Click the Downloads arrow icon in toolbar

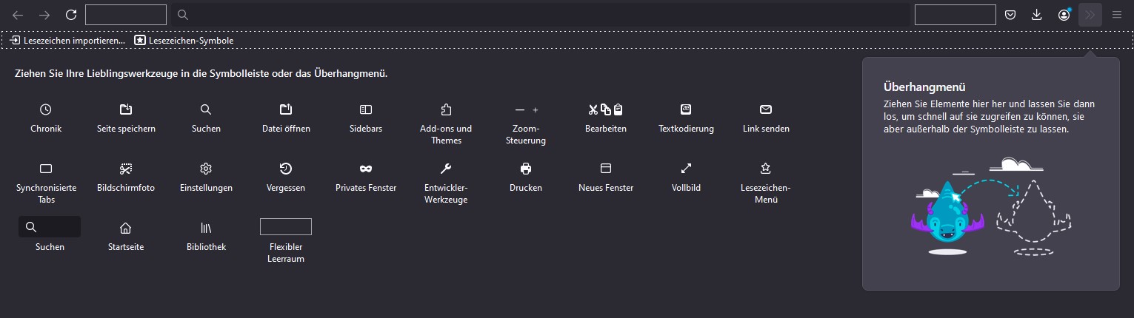pyautogui.click(x=1037, y=15)
